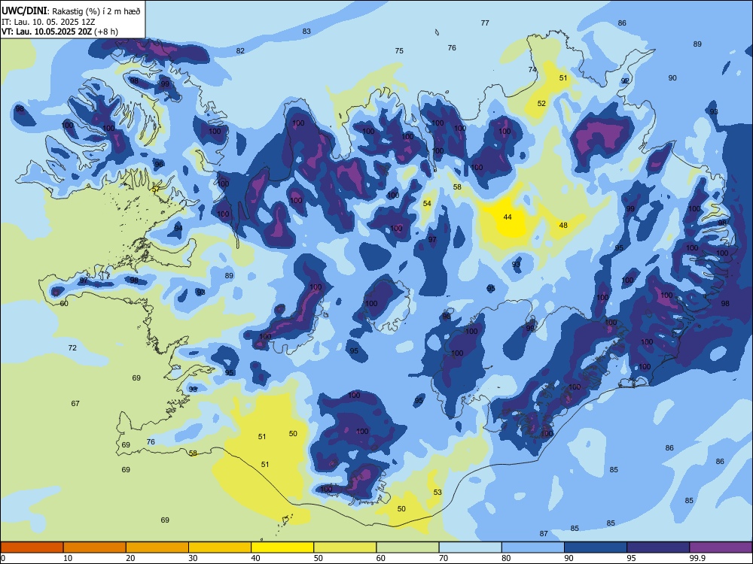753x564 pixels.
Task: Click the humidity value 52 on the map
Action: coord(541,104)
